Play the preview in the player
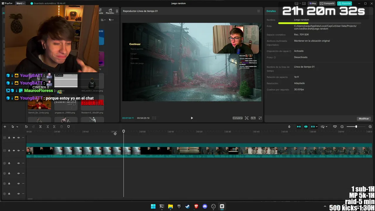The width and height of the screenshot is (375, 211). coord(192,118)
